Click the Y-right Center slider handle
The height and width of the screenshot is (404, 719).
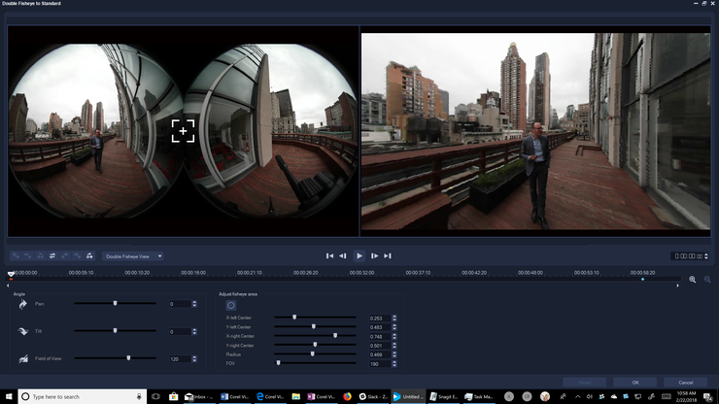pyautogui.click(x=315, y=345)
